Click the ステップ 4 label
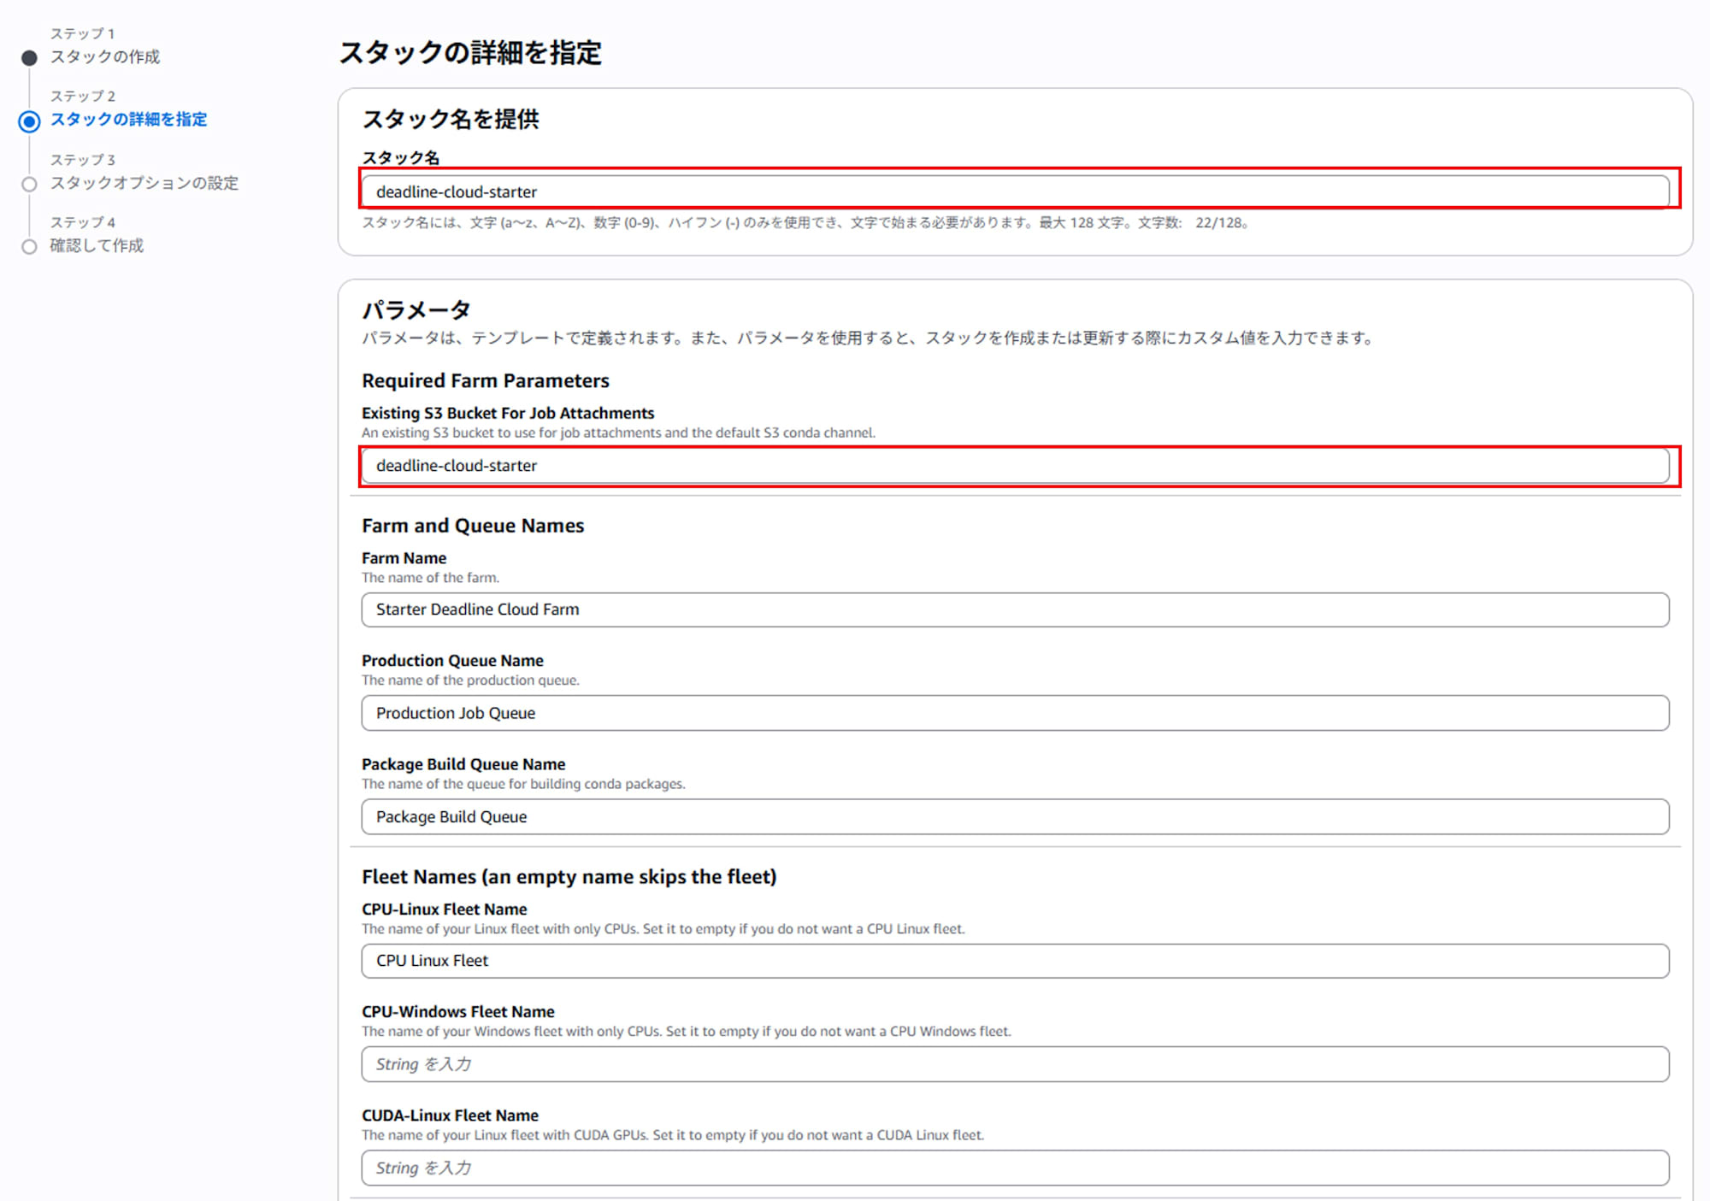Viewport: 1710px width, 1201px height. pos(82,222)
